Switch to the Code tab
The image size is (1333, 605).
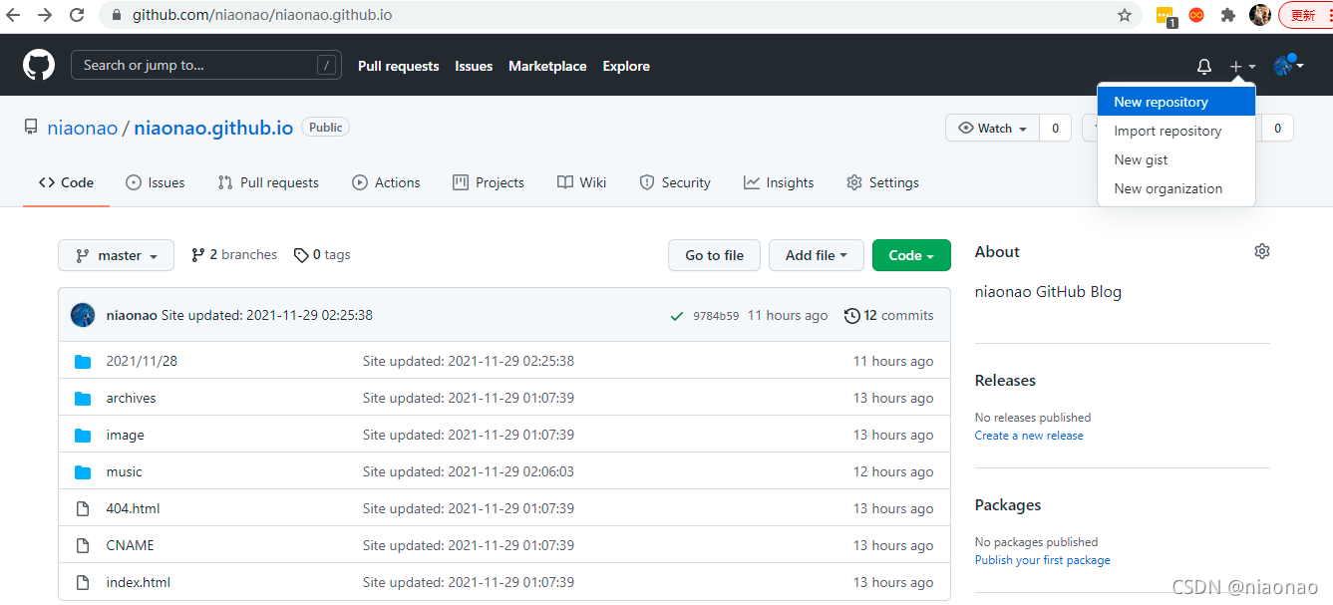tap(66, 182)
